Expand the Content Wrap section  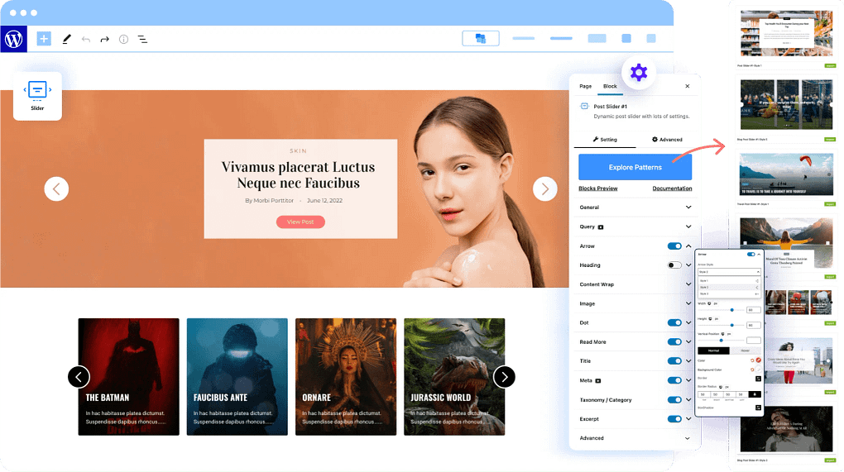688,284
